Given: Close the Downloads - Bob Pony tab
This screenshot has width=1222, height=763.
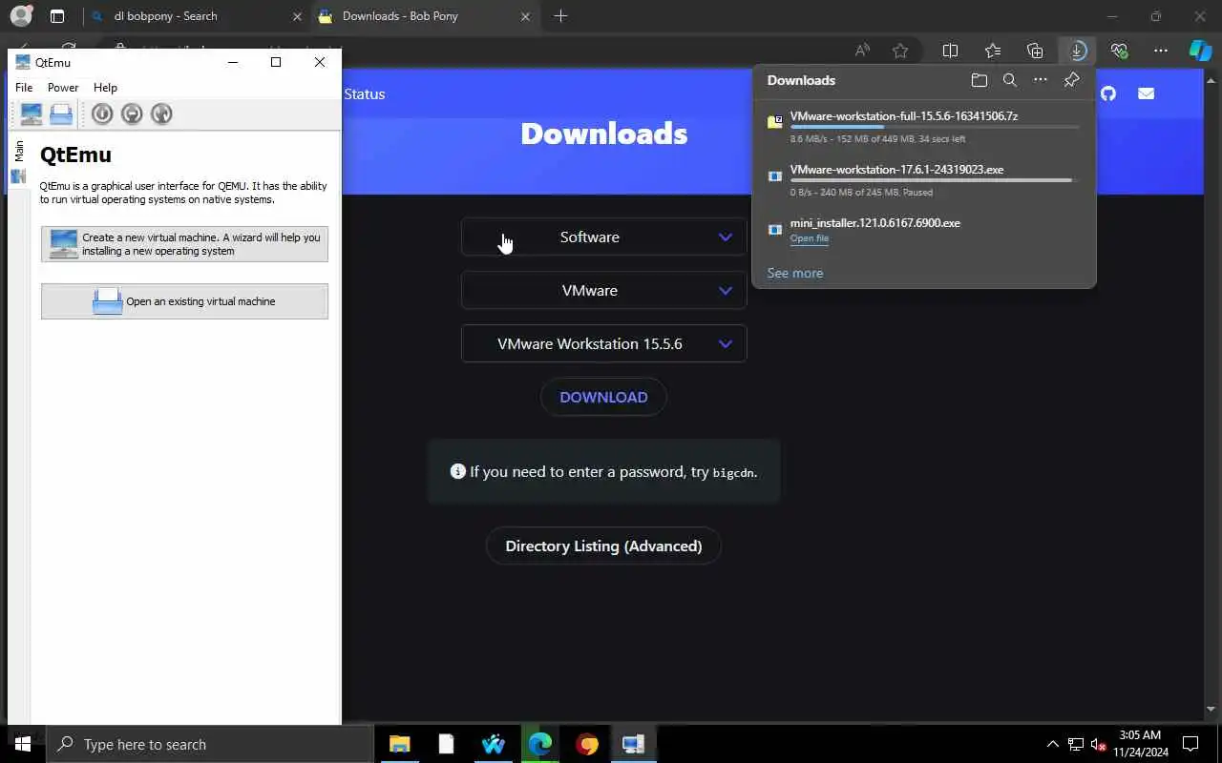Looking at the screenshot, I should pyautogui.click(x=525, y=16).
